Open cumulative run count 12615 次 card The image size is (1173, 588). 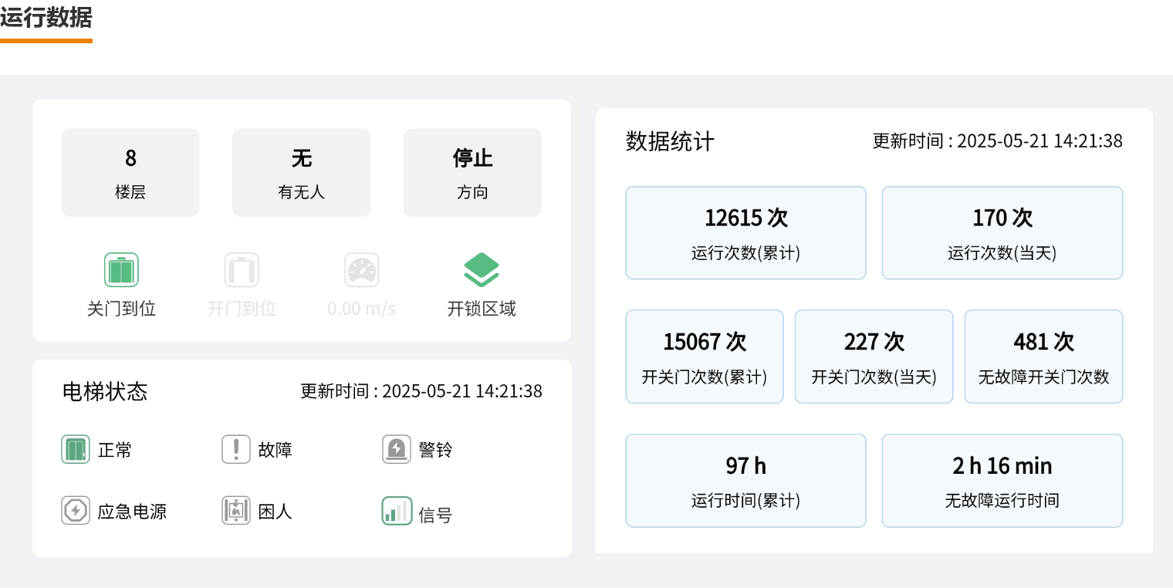tap(745, 233)
